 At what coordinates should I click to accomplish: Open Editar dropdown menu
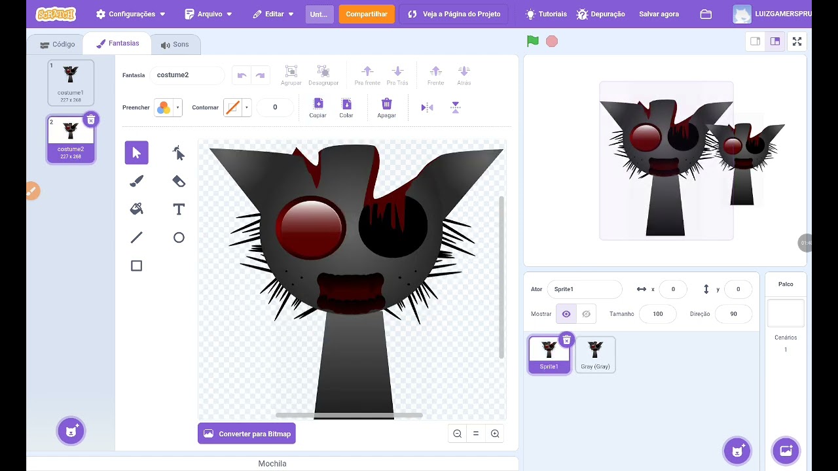click(274, 14)
